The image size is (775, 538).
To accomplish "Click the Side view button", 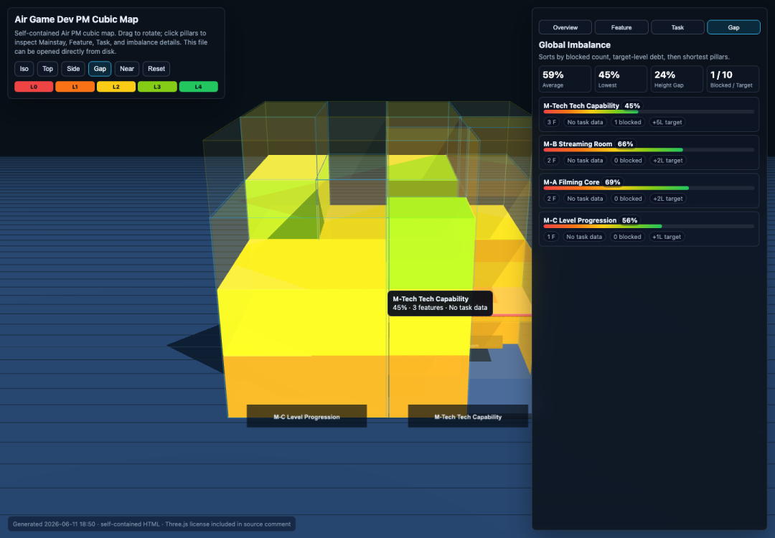I will 73,69.
